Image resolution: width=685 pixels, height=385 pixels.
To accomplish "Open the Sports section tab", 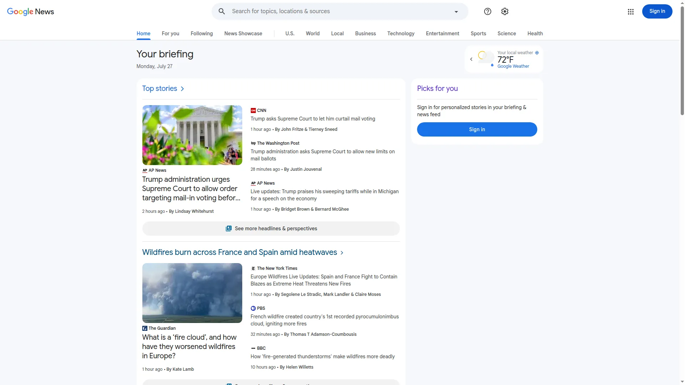I will pos(478,34).
